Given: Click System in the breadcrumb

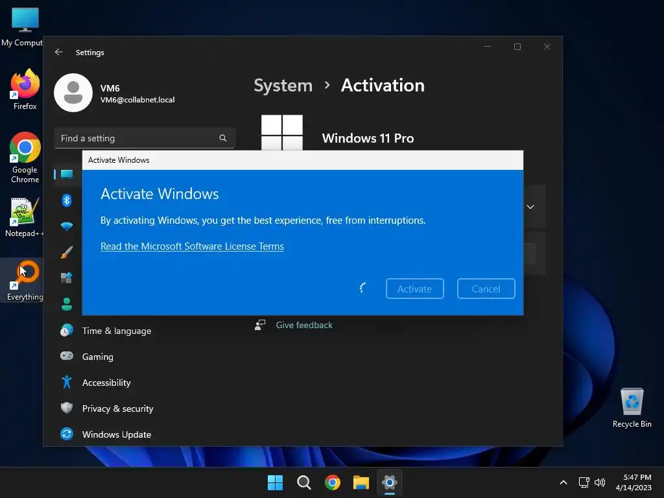Looking at the screenshot, I should (x=283, y=86).
